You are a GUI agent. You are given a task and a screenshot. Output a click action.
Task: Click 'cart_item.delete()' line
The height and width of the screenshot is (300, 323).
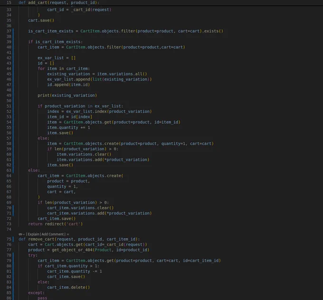tap(68, 287)
